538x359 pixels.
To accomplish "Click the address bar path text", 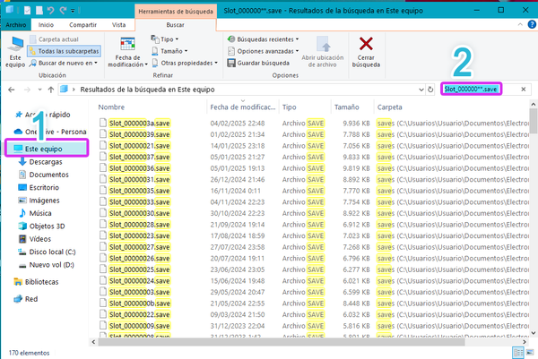I will pyautogui.click(x=147, y=90).
